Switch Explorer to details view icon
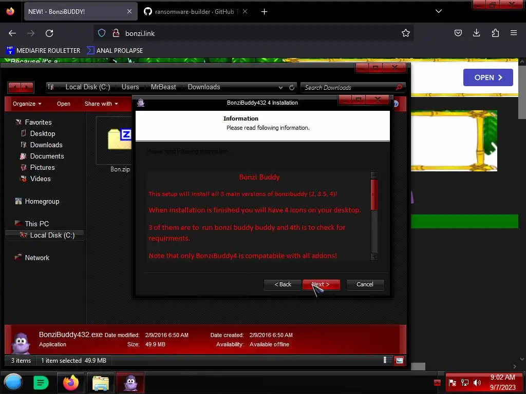The width and height of the screenshot is (526, 394). (x=387, y=360)
